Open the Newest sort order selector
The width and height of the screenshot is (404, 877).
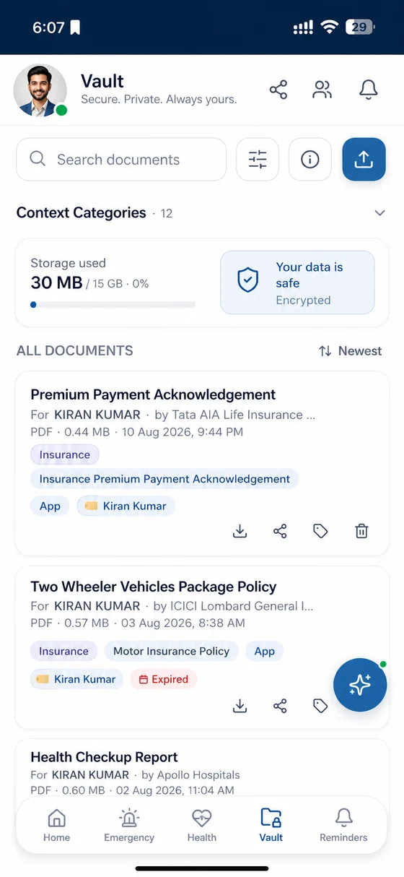pyautogui.click(x=350, y=351)
